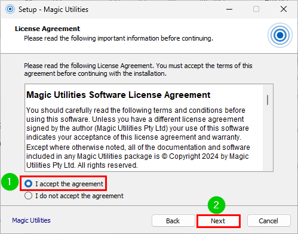
Task: Click the Software License Agreement title
Action: pos(118,95)
